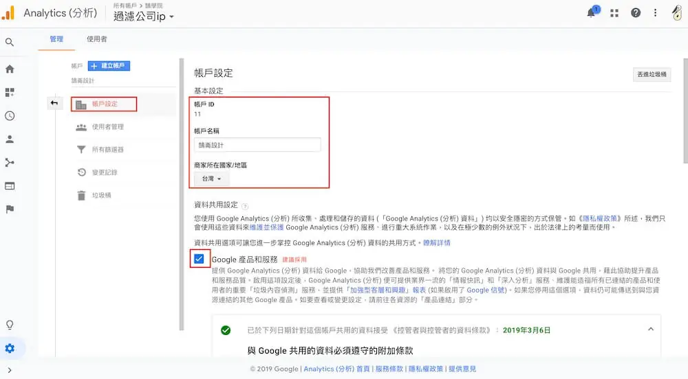Switch to the 使用者 tab
This screenshot has height=379, width=688.
(97, 39)
